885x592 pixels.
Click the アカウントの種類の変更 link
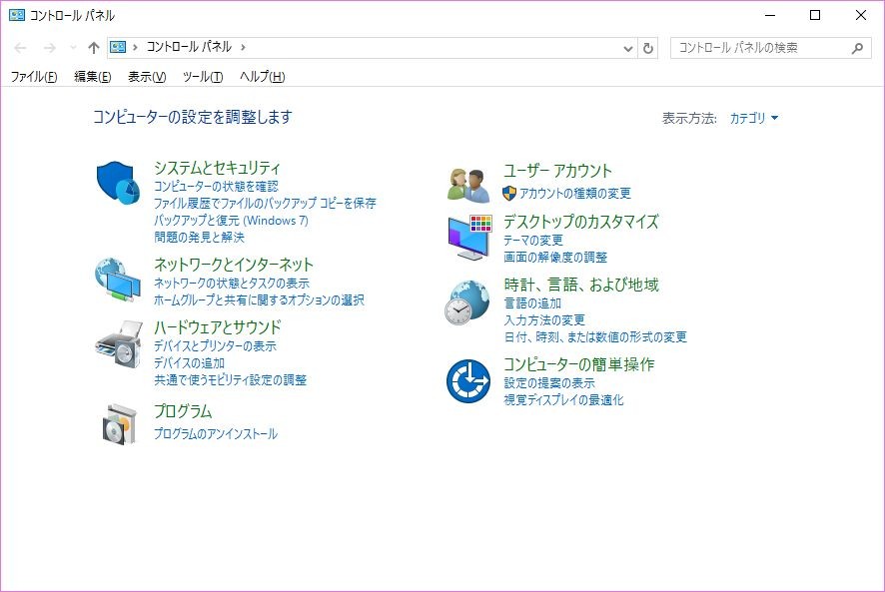(575, 194)
